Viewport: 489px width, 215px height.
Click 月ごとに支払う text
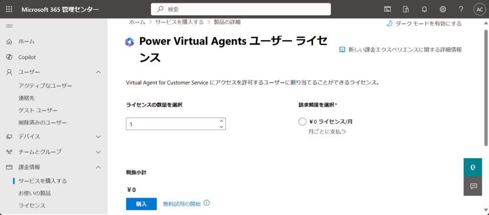pos(327,132)
